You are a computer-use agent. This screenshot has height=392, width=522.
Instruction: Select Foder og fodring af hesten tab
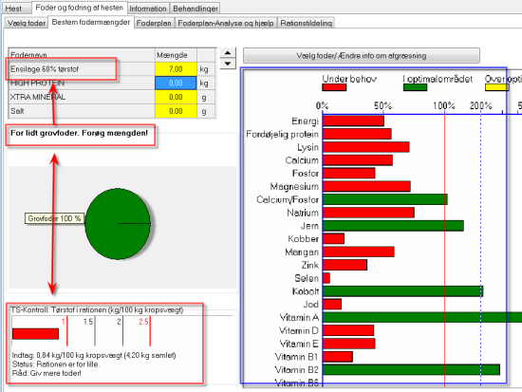[x=79, y=8]
